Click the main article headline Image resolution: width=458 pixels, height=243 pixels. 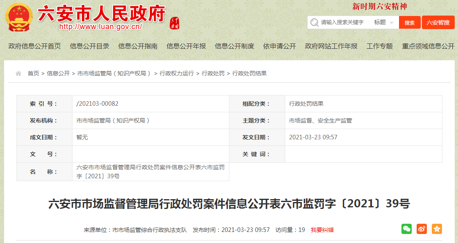(229, 204)
